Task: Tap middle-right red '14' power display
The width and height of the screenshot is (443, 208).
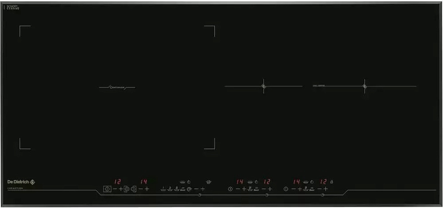Action: point(240,182)
